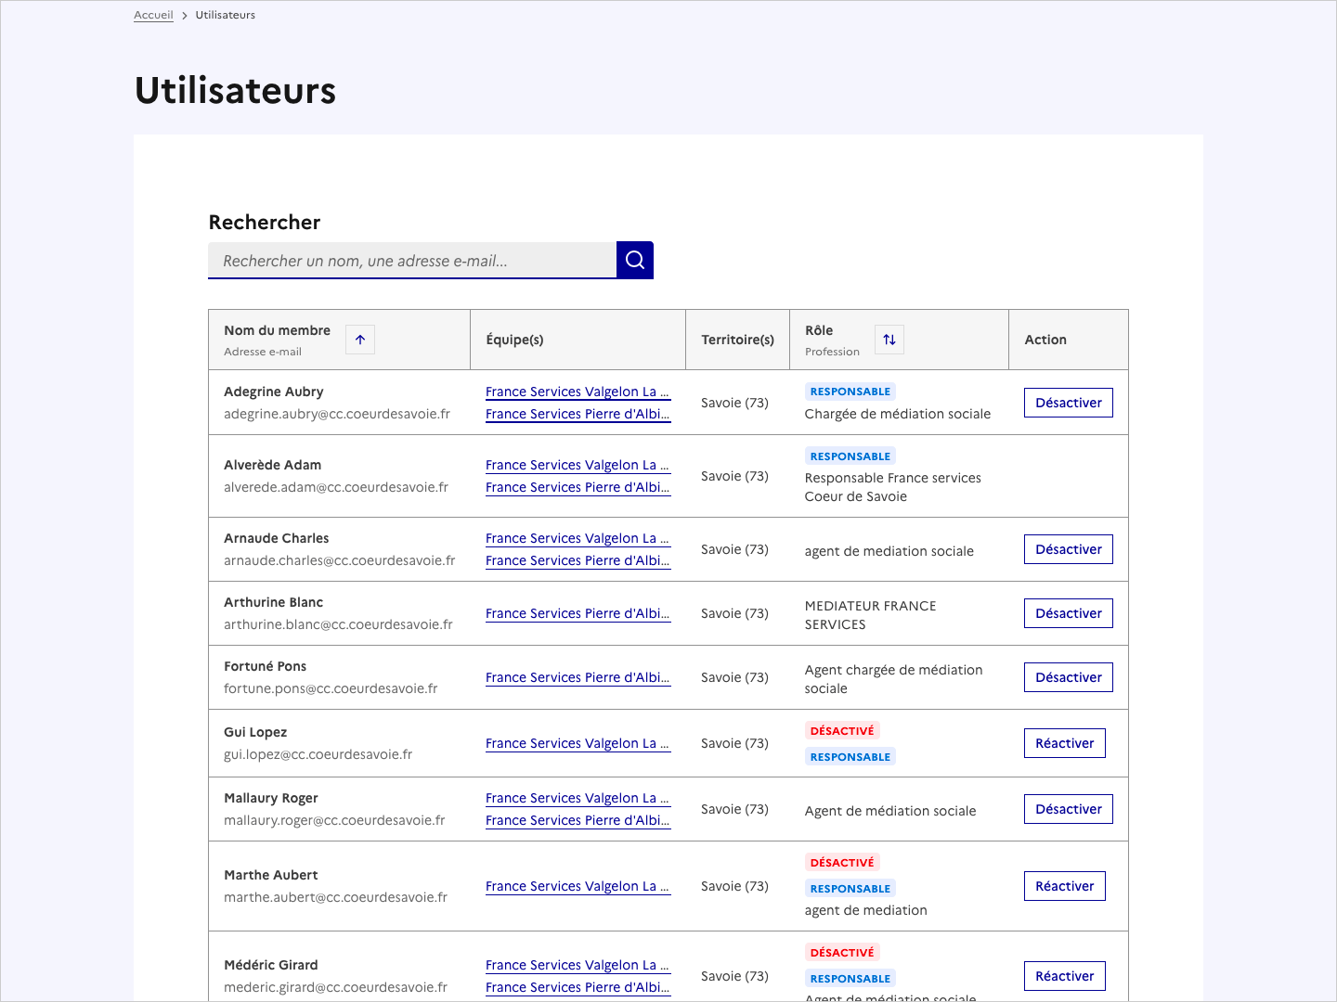Open France Services Valgelon link in Marthe Aubert's row

[578, 886]
